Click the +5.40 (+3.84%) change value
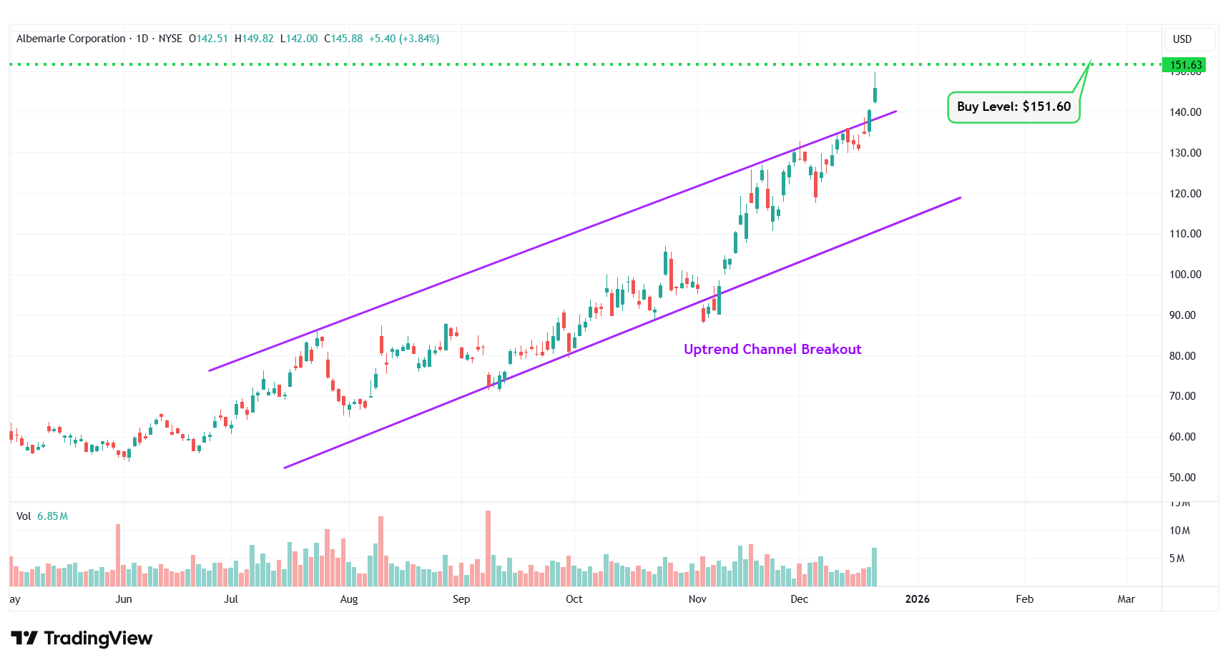 [x=403, y=39]
